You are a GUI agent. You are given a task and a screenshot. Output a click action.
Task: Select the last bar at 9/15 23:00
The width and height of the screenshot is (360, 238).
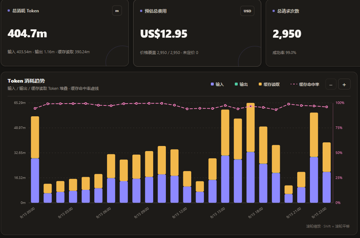coord(327,172)
